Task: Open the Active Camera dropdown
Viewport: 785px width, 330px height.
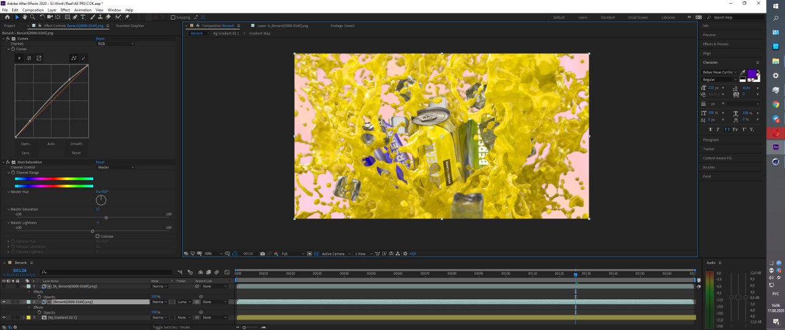Action: pyautogui.click(x=336, y=253)
